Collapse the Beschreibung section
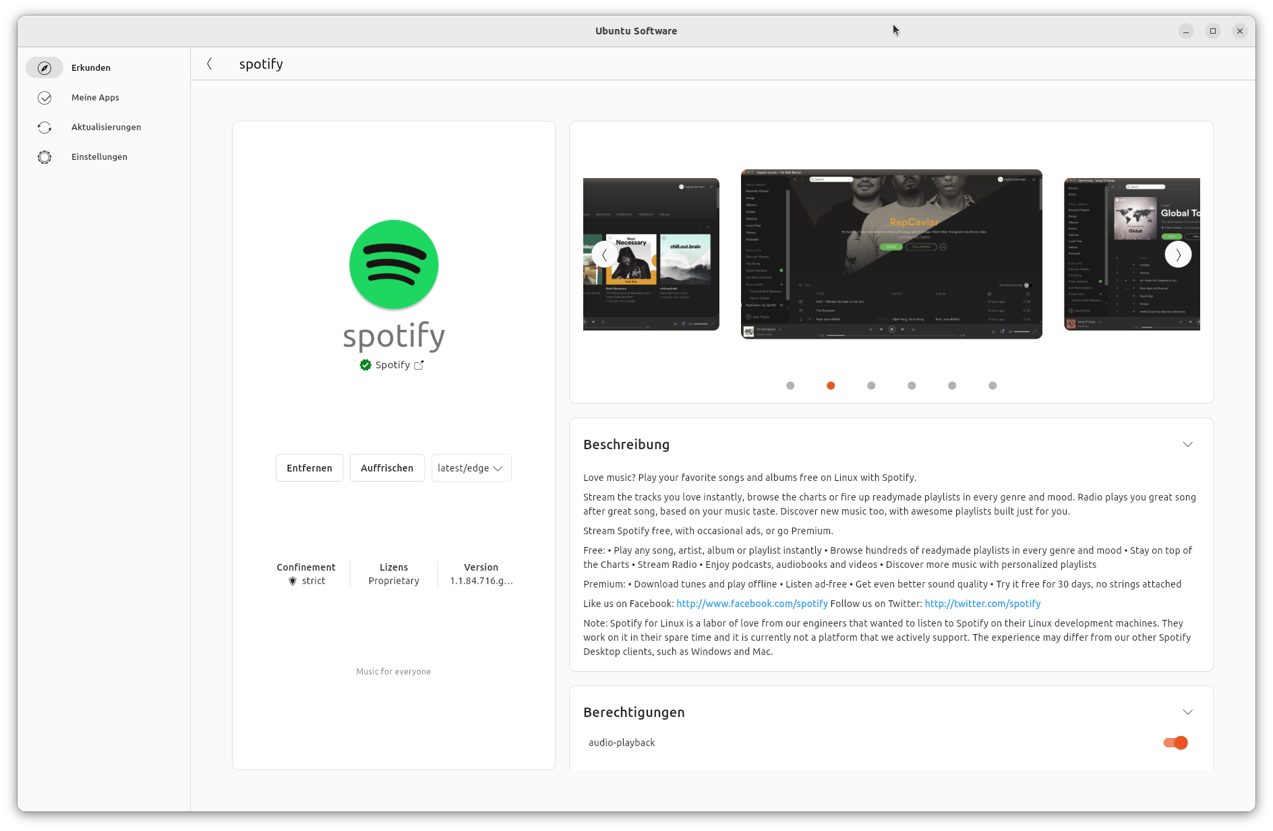 point(1188,445)
